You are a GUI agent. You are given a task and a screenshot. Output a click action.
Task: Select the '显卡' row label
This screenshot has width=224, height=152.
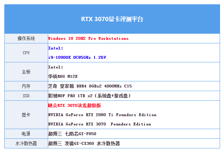point(26,115)
